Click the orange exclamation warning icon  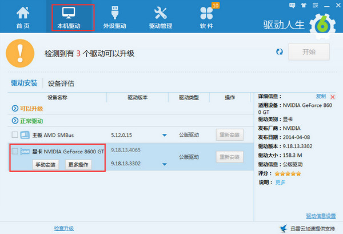pos(20,53)
